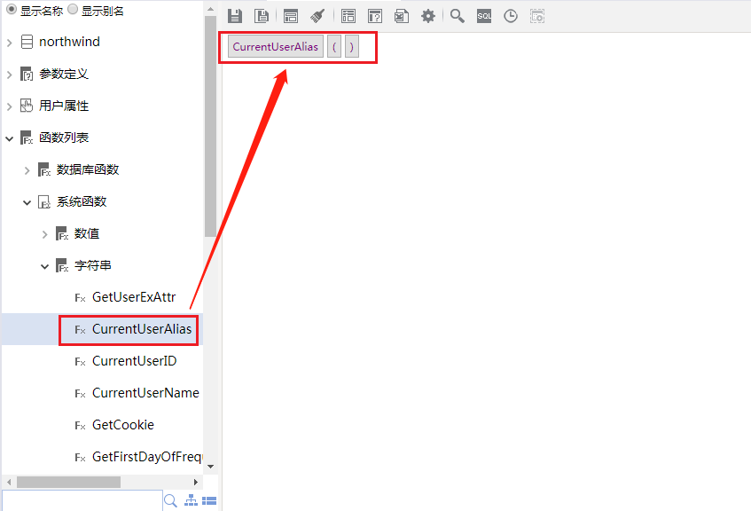Switch to hierarchy tree view icon
This screenshot has width=751, height=511.
coord(192,500)
